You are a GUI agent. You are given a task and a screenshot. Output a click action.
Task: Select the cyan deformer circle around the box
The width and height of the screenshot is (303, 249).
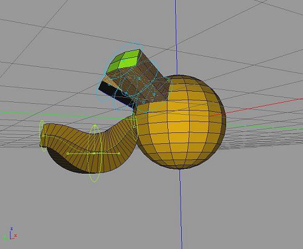coord(135,78)
